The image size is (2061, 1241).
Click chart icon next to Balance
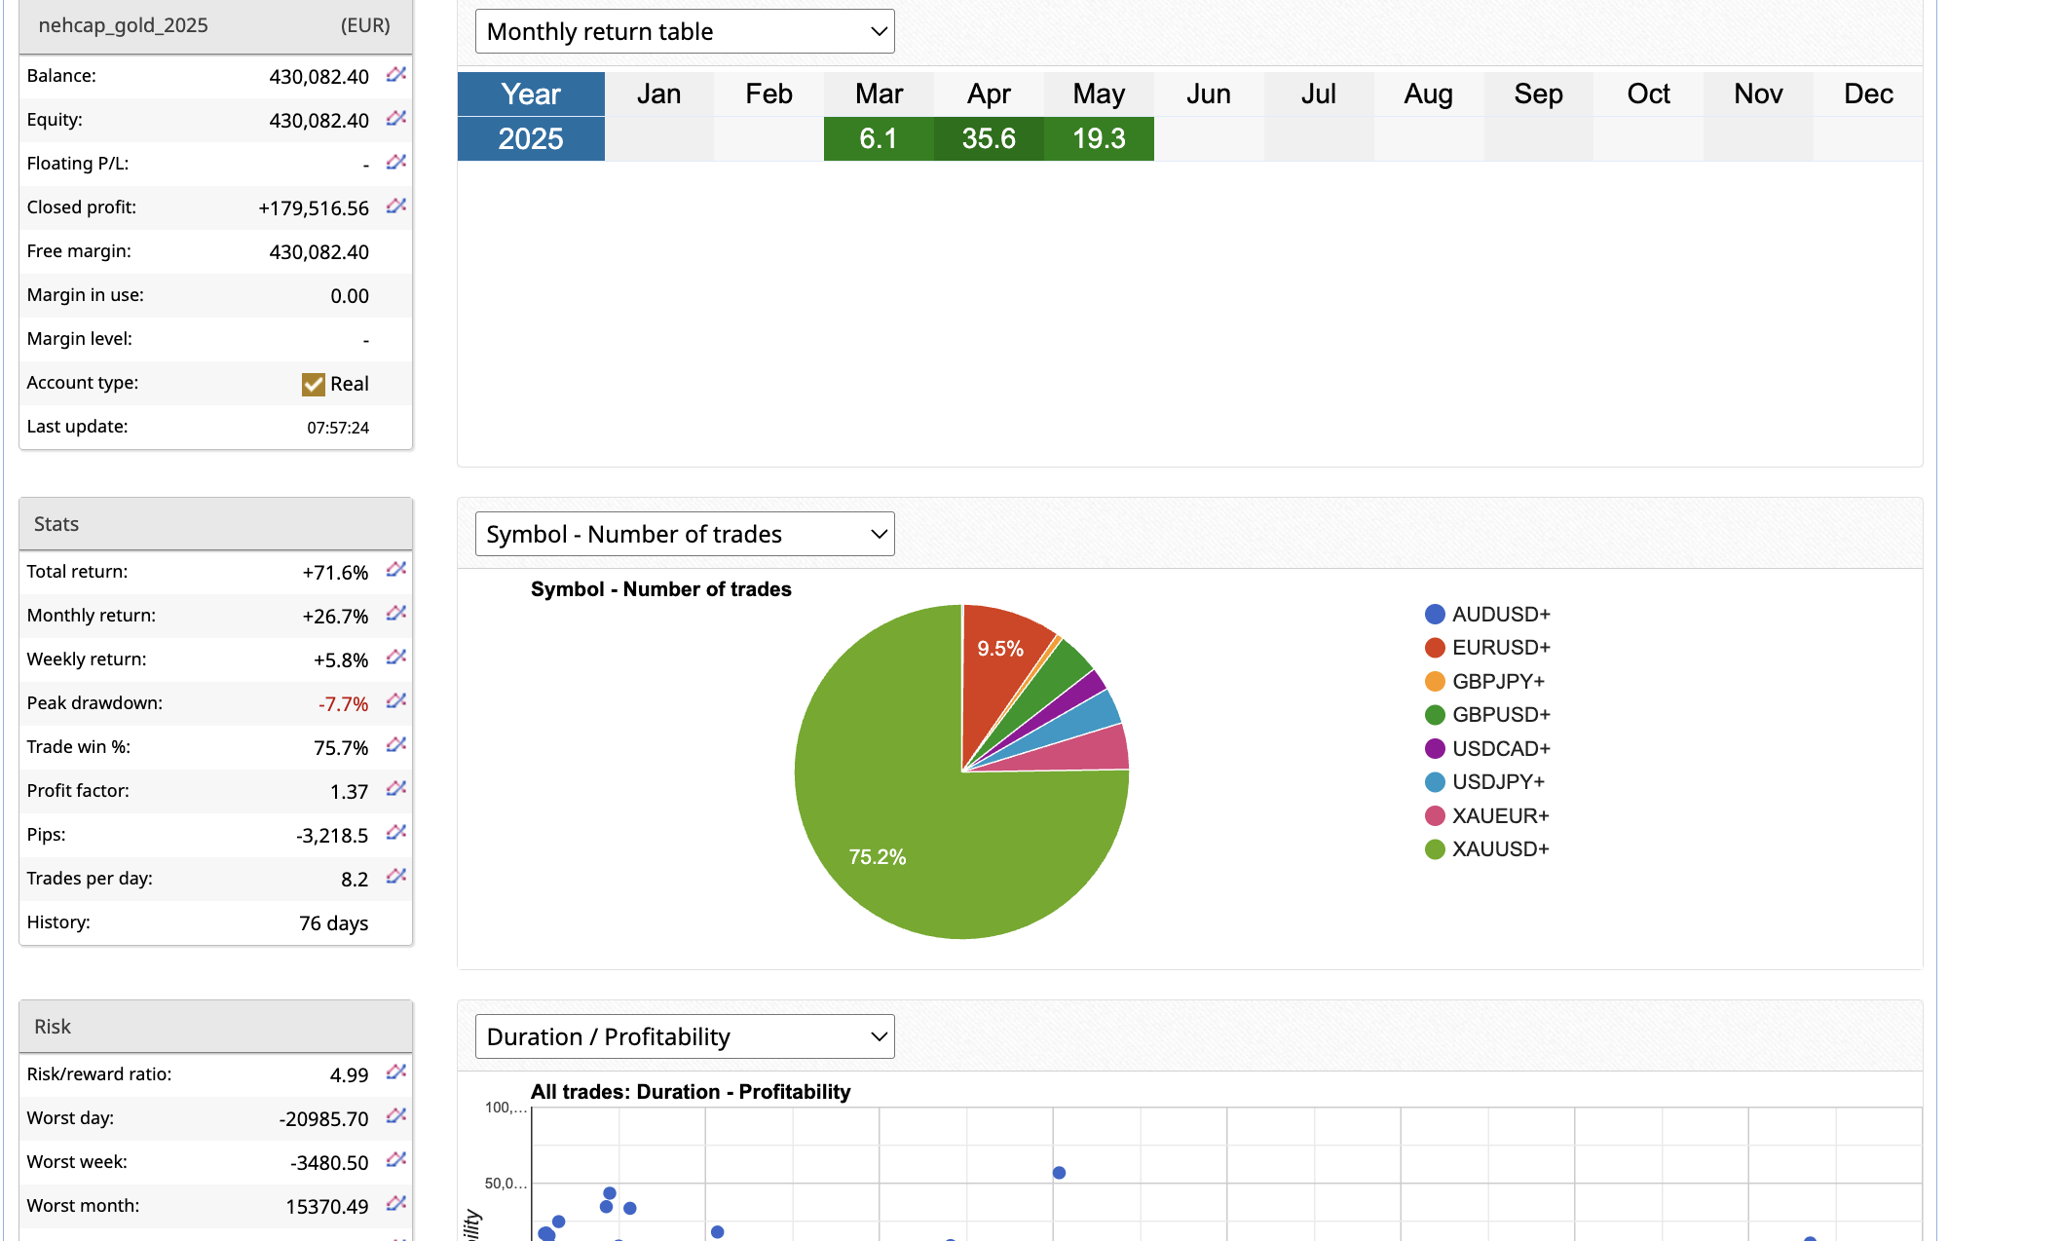click(395, 75)
